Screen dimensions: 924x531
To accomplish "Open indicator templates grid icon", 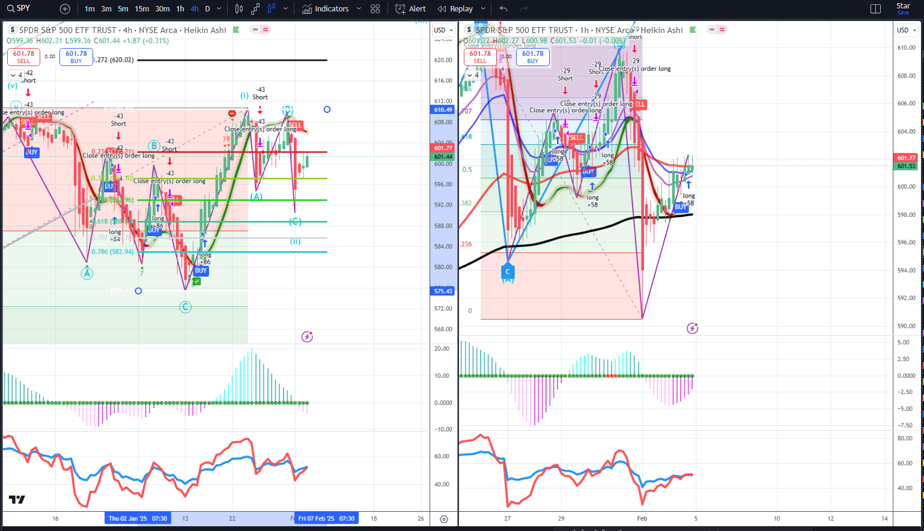I will (375, 9).
